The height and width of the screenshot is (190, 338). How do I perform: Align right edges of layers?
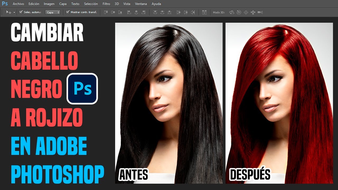143,12
